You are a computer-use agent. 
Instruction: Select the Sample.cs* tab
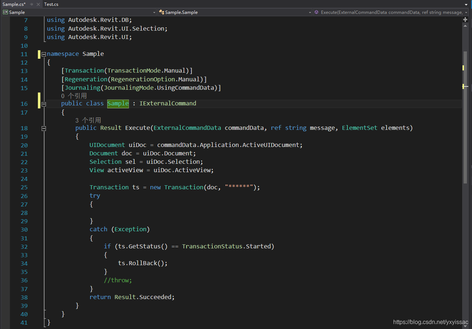(x=14, y=4)
